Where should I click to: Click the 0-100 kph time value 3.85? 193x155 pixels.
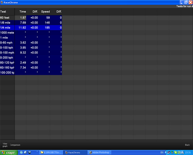point(23,48)
